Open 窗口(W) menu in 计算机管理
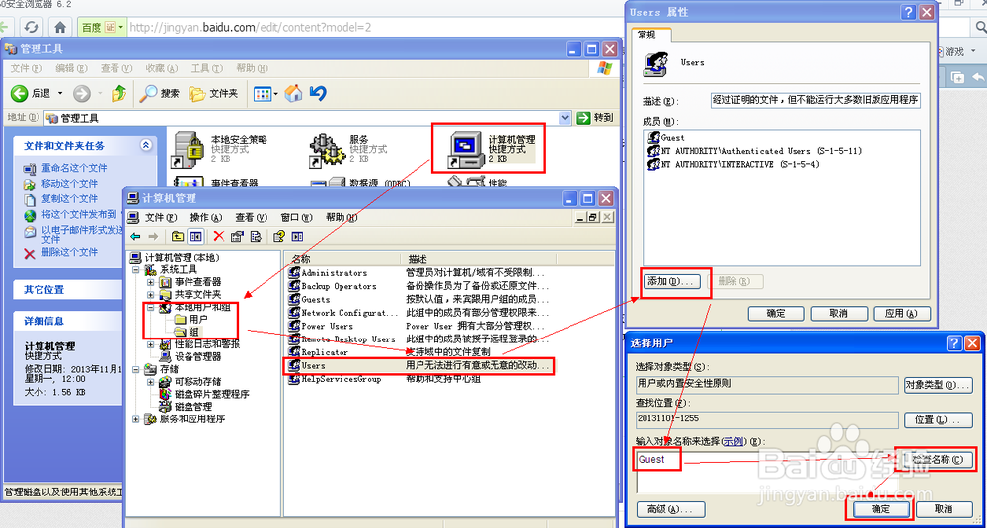 point(296,217)
